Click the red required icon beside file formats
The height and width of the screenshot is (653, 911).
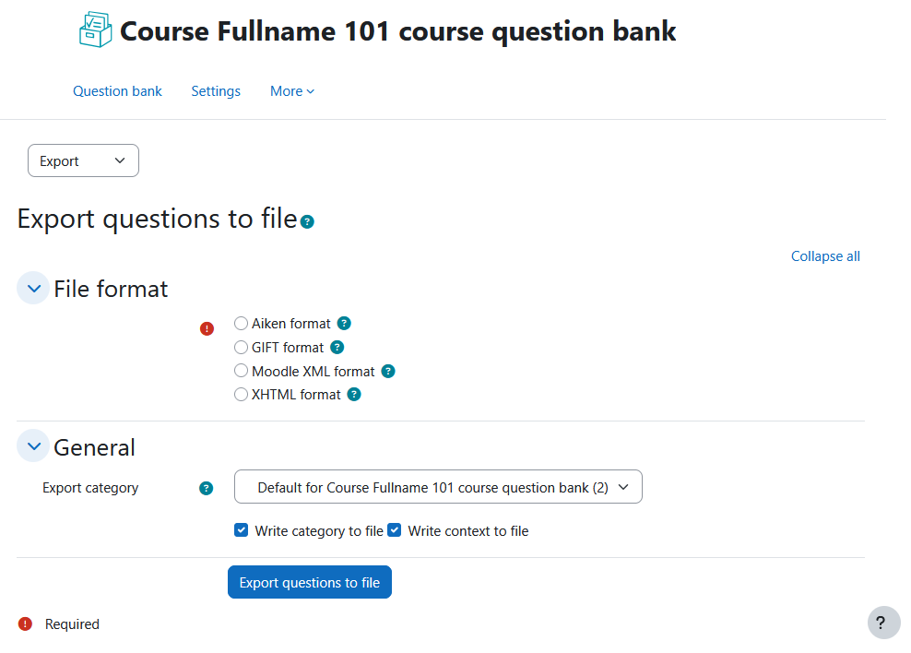point(207,329)
